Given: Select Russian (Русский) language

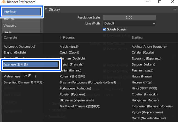Looking at the screenshot, I should click(72, 94).
